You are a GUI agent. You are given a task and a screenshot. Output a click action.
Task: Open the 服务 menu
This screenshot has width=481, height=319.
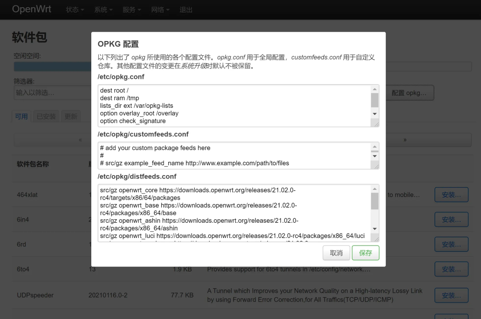point(131,10)
